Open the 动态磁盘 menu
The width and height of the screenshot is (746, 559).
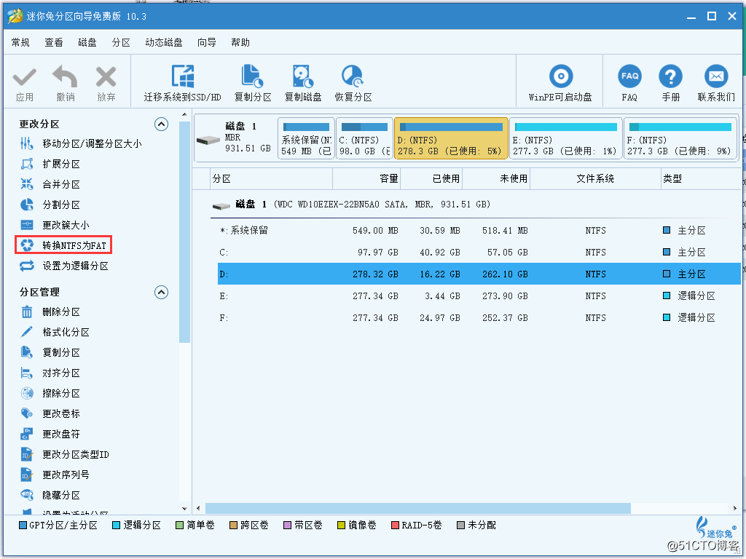pos(164,43)
